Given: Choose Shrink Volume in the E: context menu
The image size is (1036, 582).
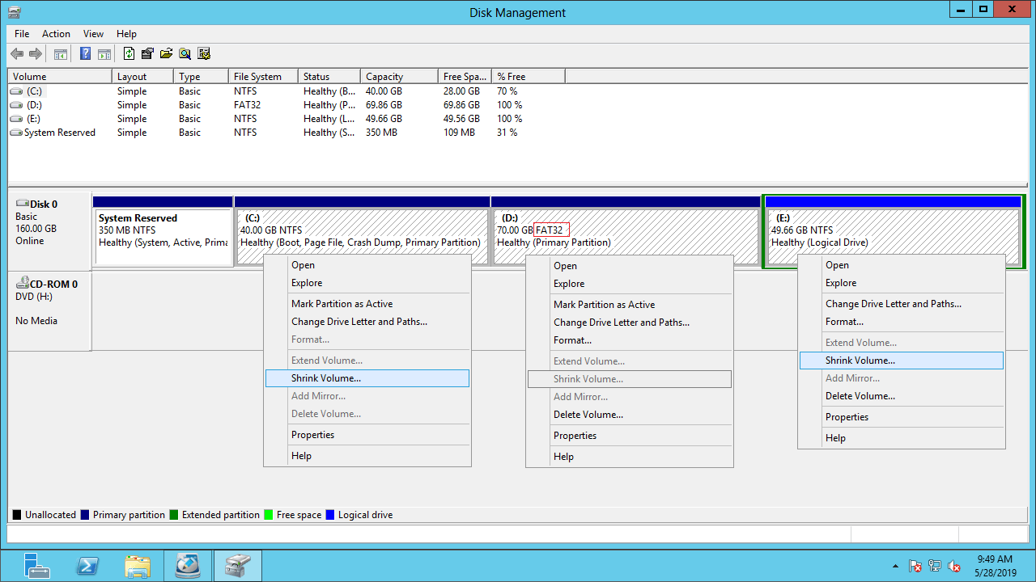Looking at the screenshot, I should pyautogui.click(x=860, y=361).
